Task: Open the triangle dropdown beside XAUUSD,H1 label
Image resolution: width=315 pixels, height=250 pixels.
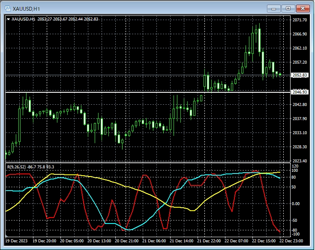Action: tap(8, 19)
